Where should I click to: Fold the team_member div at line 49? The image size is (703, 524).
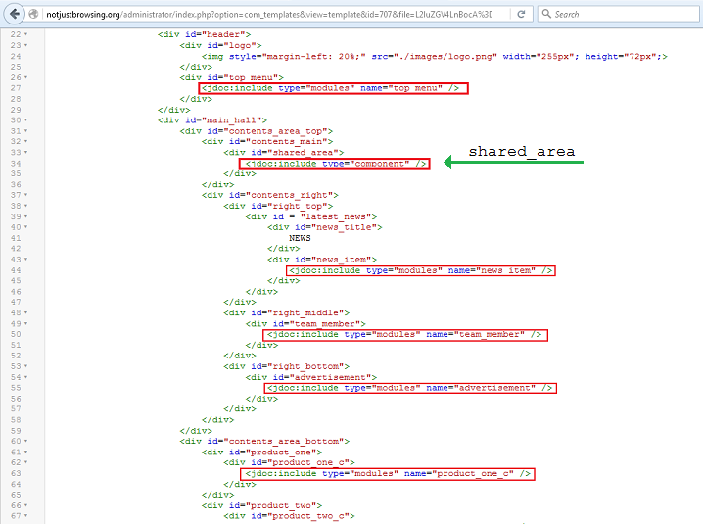coord(25,323)
